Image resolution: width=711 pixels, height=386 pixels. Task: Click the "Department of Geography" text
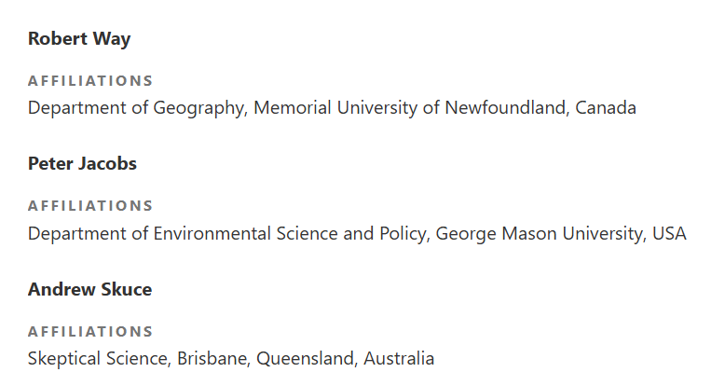(136, 107)
